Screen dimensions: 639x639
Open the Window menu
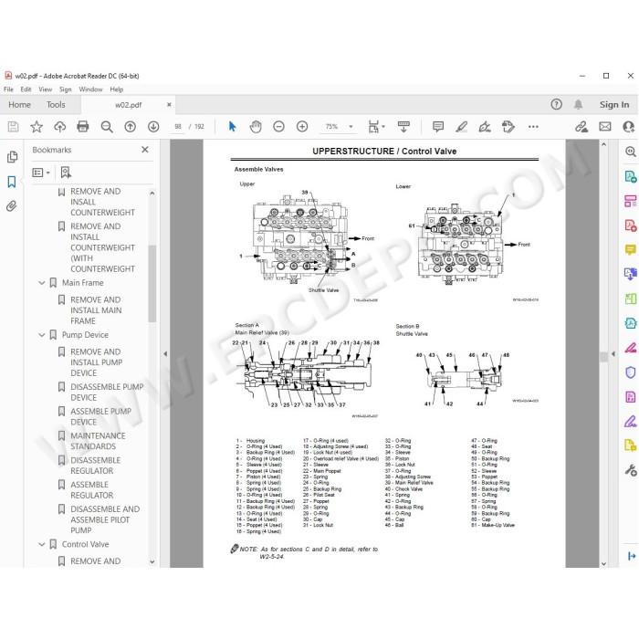coord(90,89)
